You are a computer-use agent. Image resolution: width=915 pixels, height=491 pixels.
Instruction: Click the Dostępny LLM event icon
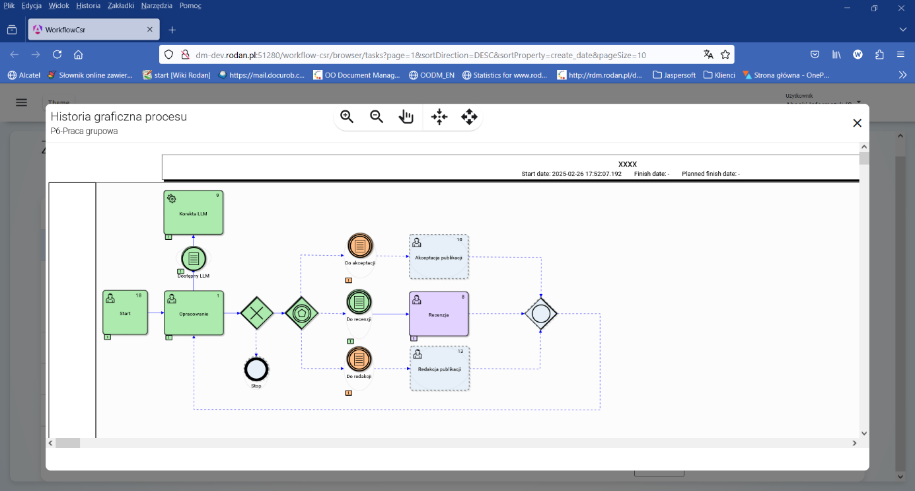pyautogui.click(x=193, y=259)
